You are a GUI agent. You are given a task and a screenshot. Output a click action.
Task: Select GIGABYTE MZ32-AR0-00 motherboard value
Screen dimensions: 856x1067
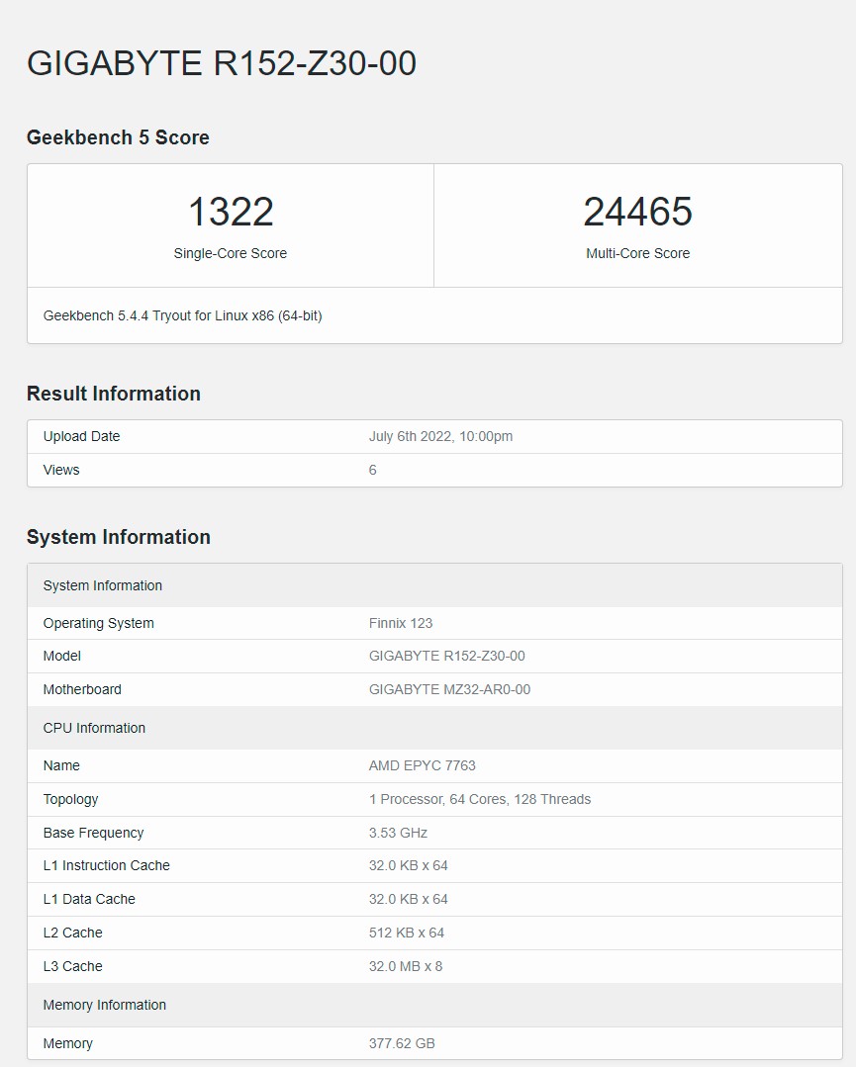click(x=449, y=689)
